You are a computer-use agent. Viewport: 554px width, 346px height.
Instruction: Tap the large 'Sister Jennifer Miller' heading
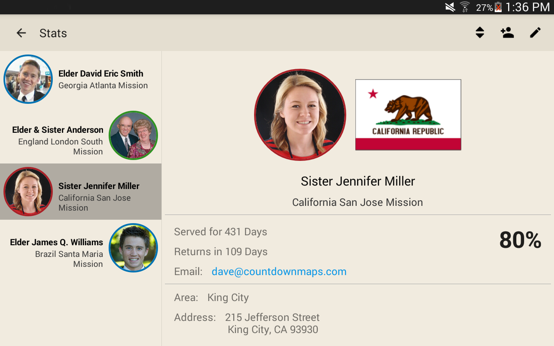coord(358,181)
